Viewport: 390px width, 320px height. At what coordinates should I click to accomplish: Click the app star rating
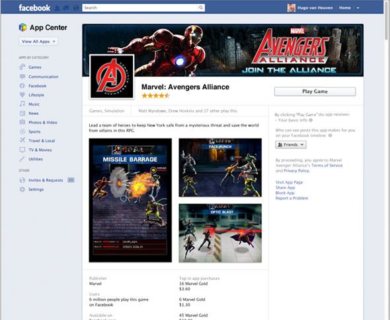tap(156, 96)
